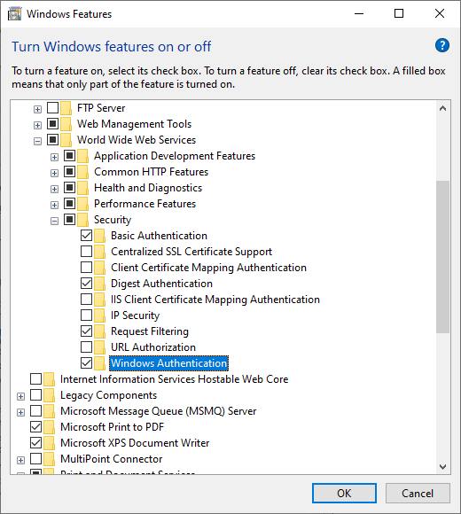Expand Performance Features node

click(x=54, y=206)
